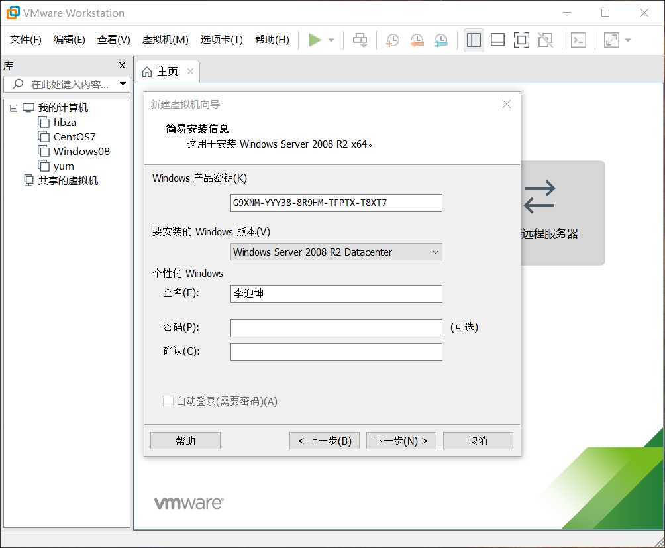
Task: Open the snapshot manager icon
Action: (441, 40)
